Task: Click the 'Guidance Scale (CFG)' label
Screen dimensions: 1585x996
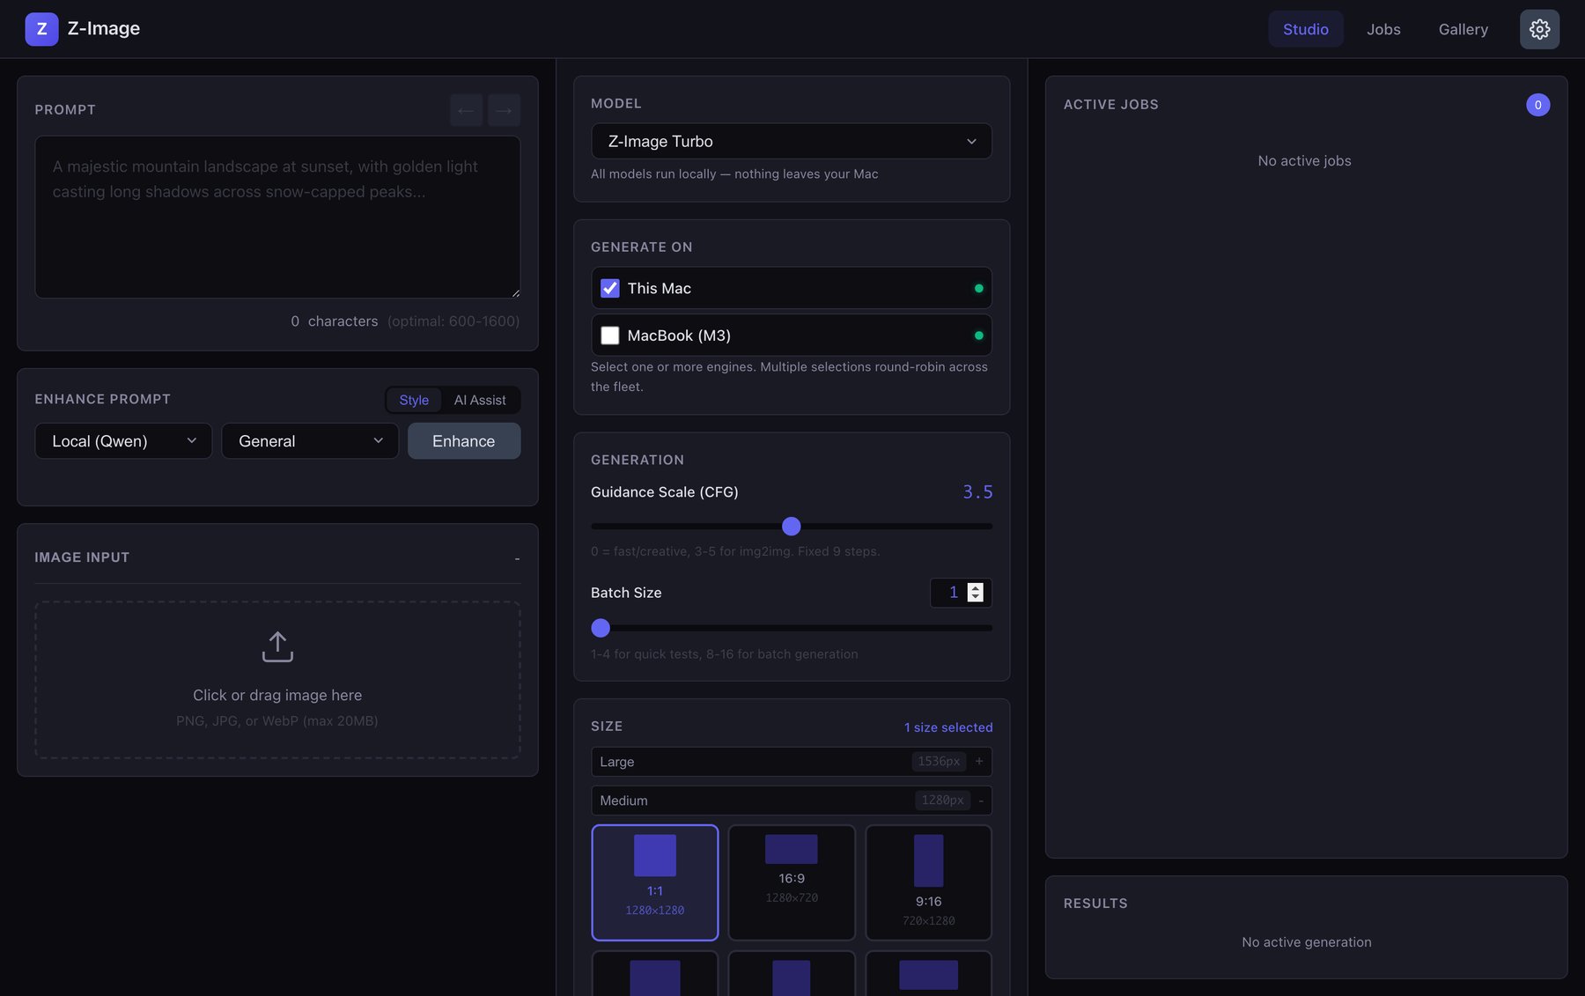Action: tap(665, 492)
